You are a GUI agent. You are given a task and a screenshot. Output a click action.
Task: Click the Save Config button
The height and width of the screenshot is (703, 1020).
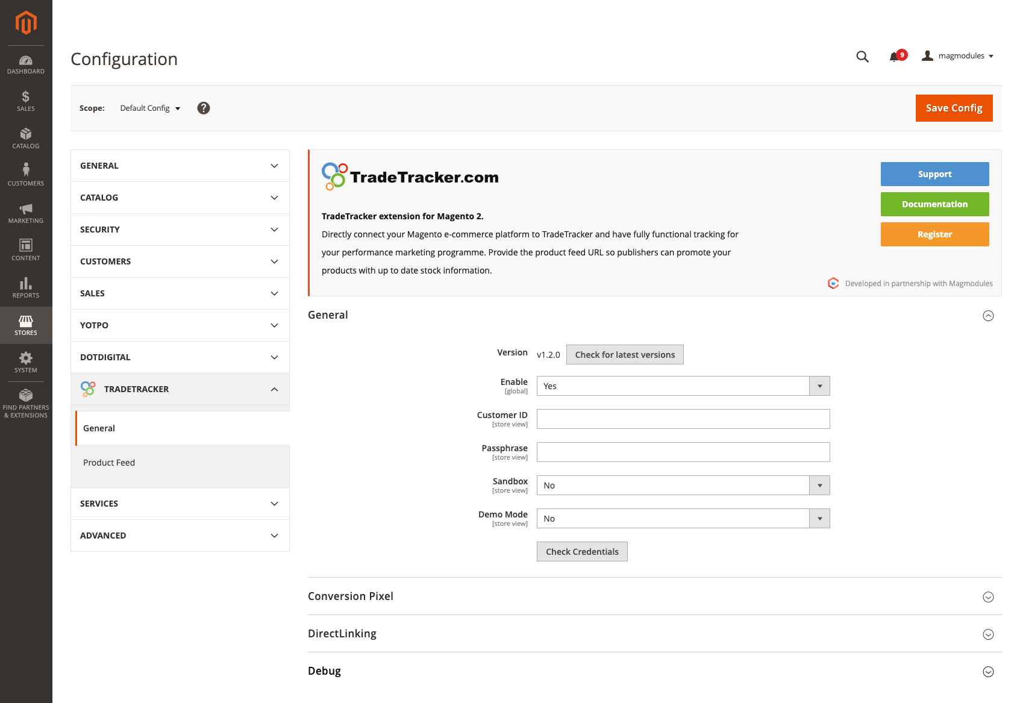tap(954, 108)
